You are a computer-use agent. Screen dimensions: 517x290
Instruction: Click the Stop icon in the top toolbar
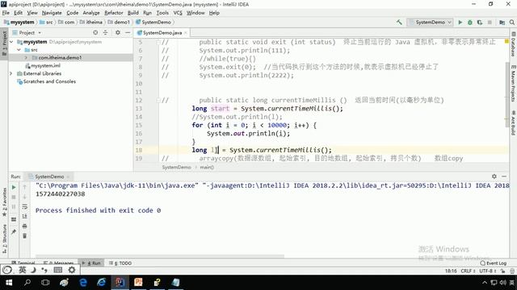(x=490, y=22)
